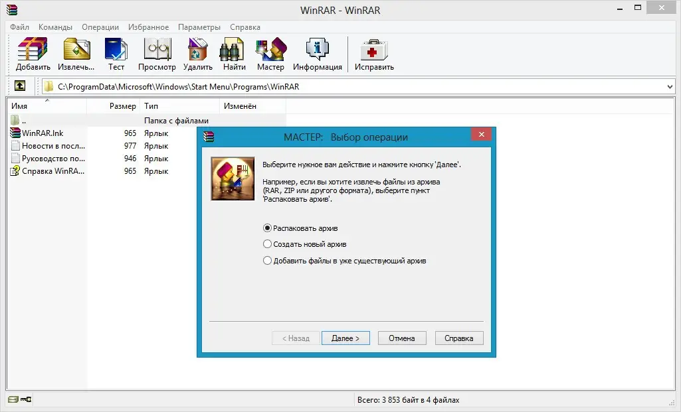The image size is (681, 412).
Task: Sort by Имя column header
Action: (x=47, y=105)
